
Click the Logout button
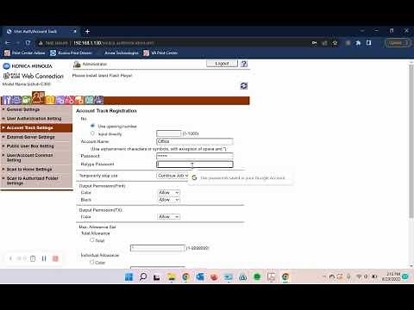tap(222, 64)
